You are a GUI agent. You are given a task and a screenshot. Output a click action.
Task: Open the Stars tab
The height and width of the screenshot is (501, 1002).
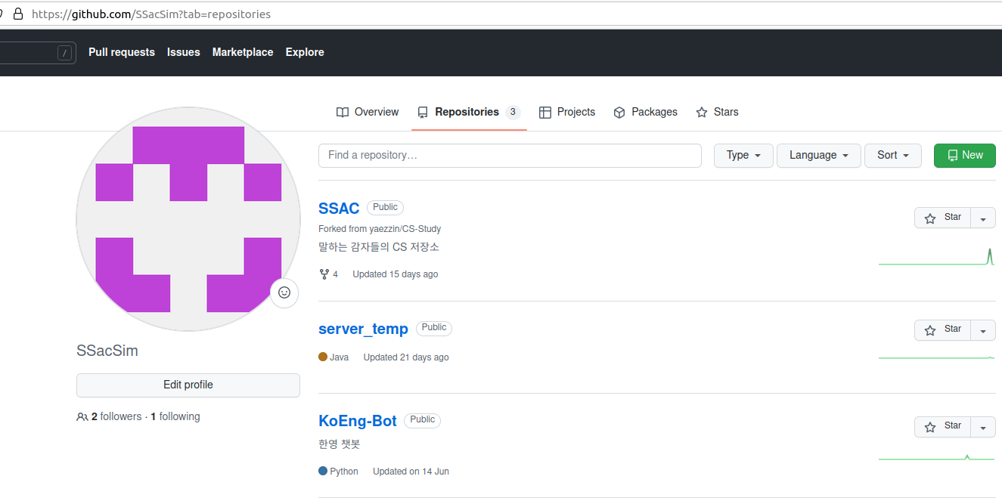(717, 112)
